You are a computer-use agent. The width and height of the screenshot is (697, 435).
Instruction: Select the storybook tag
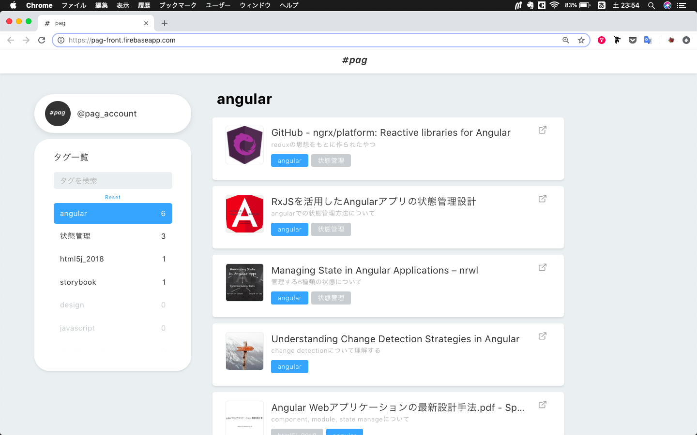click(113, 282)
